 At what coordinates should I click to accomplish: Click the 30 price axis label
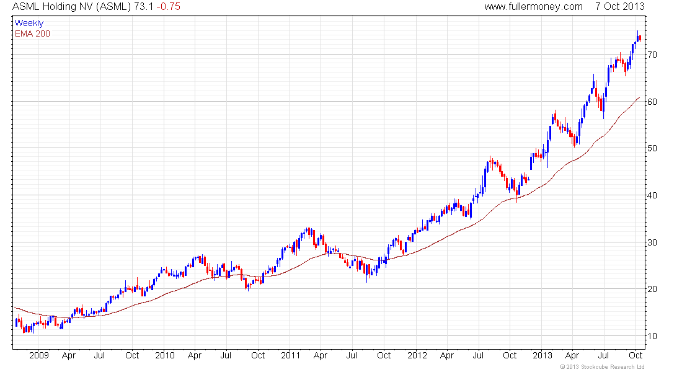652,242
